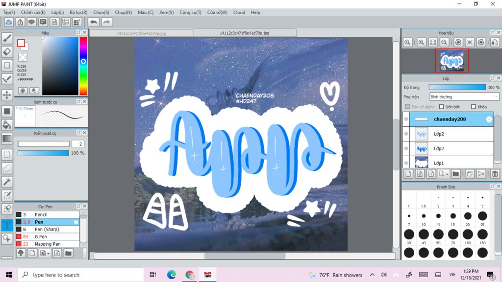Adjust the Độ trong layer opacity slider
This screenshot has width=502, height=282.
[x=457, y=87]
